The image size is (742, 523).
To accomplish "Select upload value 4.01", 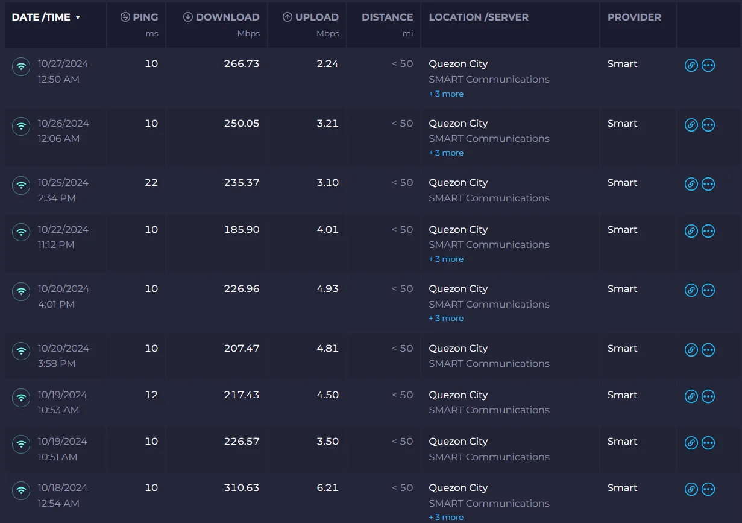I will tap(328, 230).
